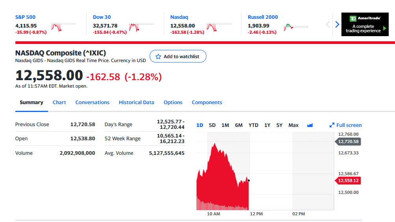
Task: Click the Full screen expand arrows icon
Action: pos(332,125)
